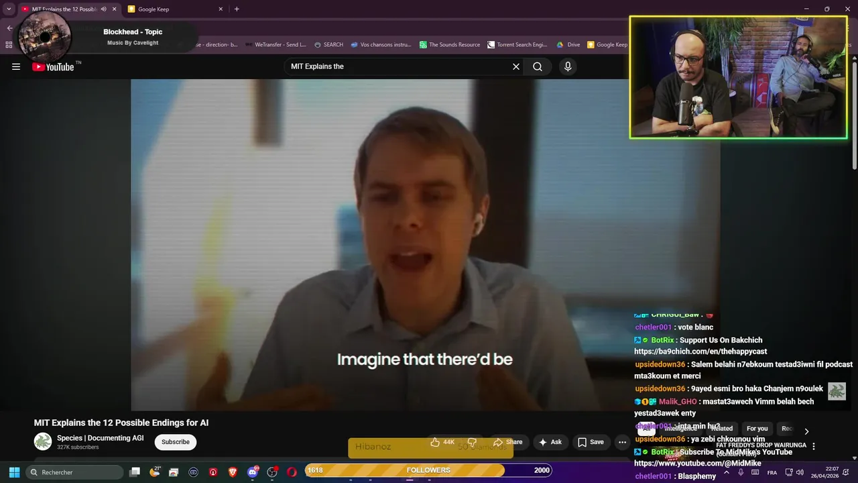The height and width of the screenshot is (483, 858).
Task: Open the Torrent Search Engine bookmark
Action: click(x=517, y=45)
